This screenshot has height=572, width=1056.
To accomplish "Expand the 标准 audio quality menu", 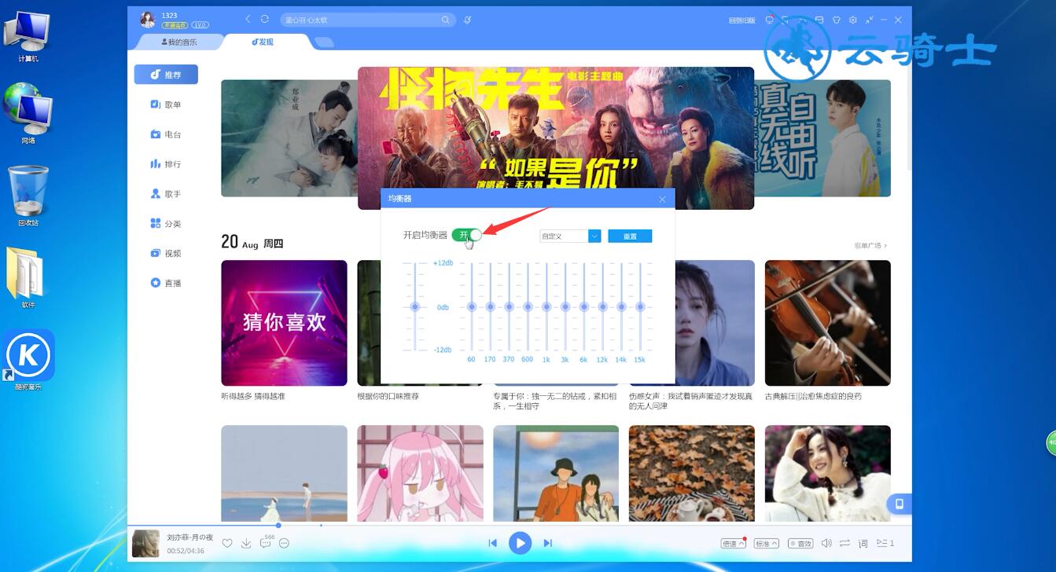I will pos(766,543).
